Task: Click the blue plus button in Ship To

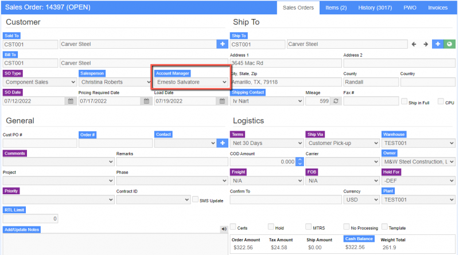Action: coord(438,44)
